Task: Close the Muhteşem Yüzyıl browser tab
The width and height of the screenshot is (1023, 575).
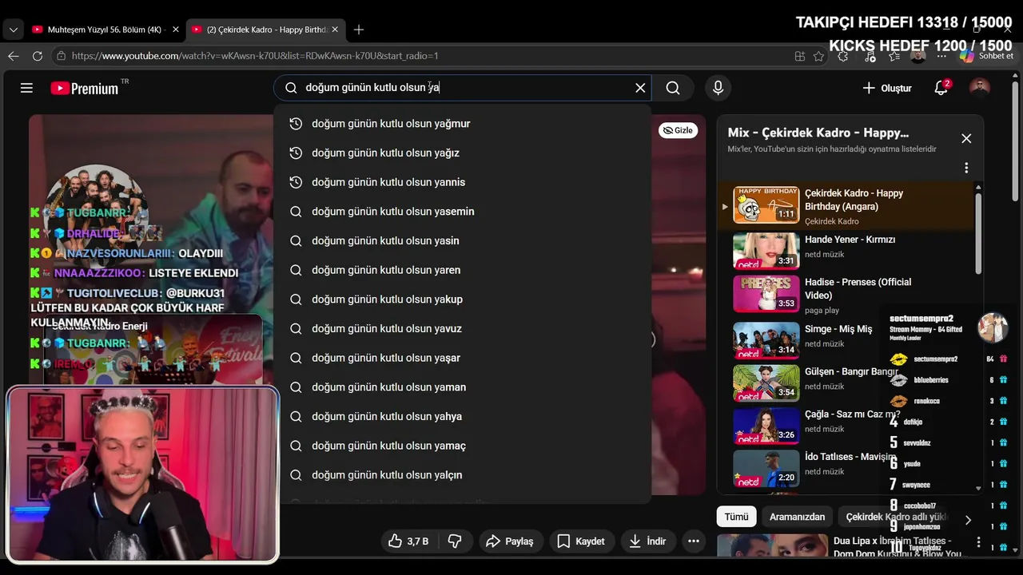Action: pos(176,30)
